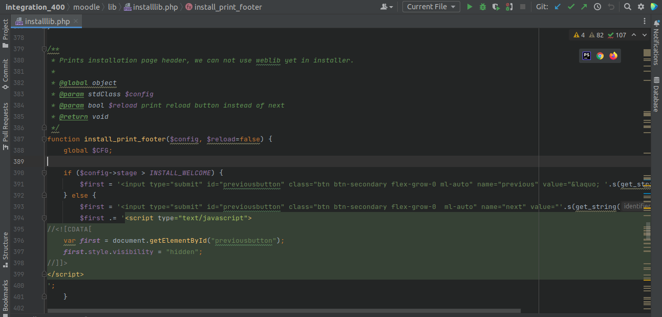Open file in Chrome browser
662x317 pixels.
(x=600, y=56)
